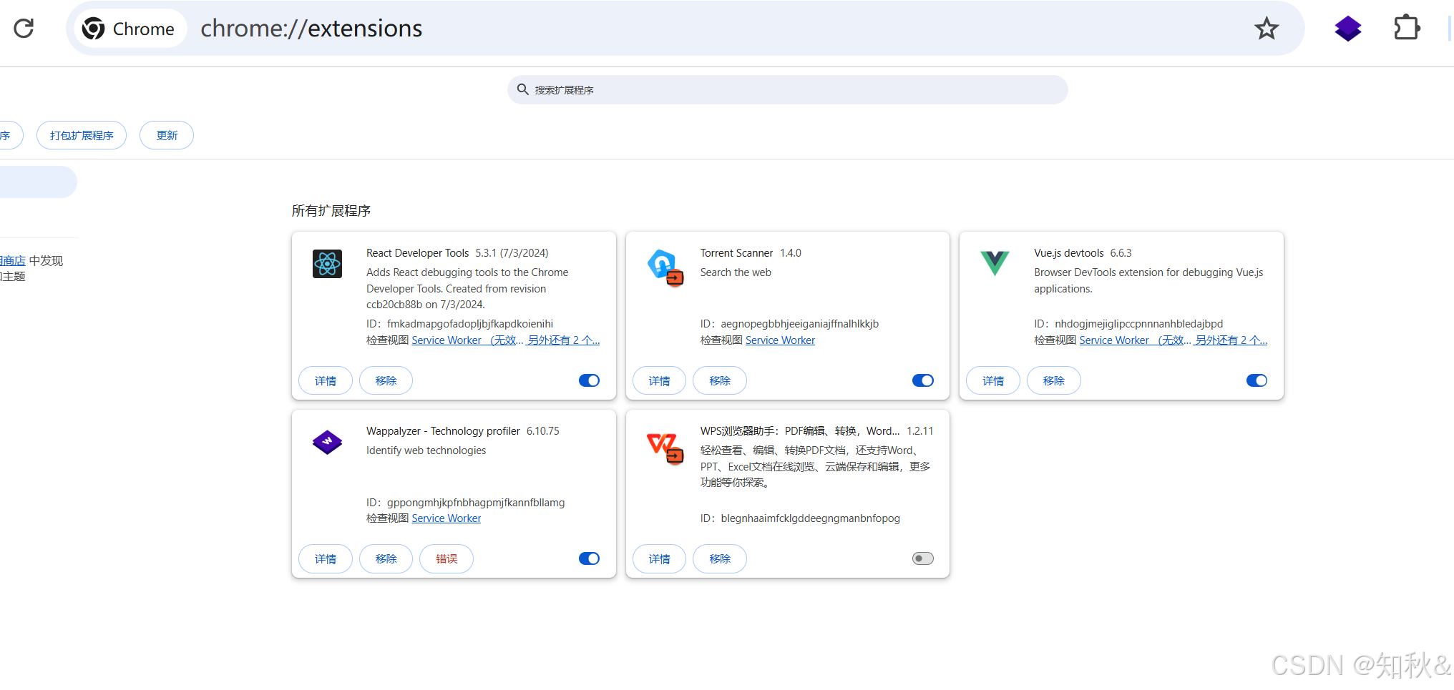This screenshot has width=1454, height=690.
Task: Open details for Vue.js devtools
Action: [x=993, y=380]
